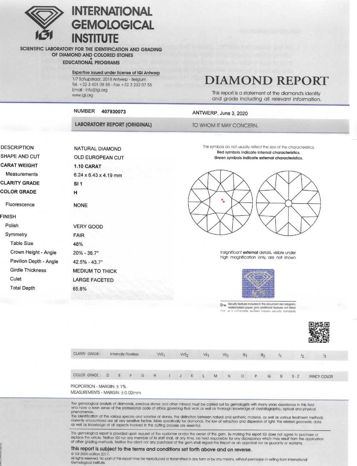Click the 'CARAT WEIGHT' label
Viewport: 357px width, 466px height.
pyautogui.click(x=19, y=165)
